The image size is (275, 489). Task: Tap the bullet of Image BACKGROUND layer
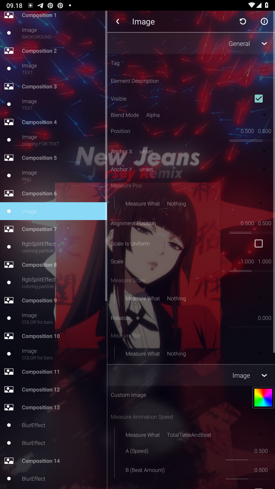point(9,33)
